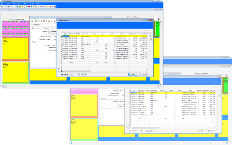The height and width of the screenshot is (145, 232).
Task: Click the red X delete icon in Alvéolos toolbar
Action: 41,21
